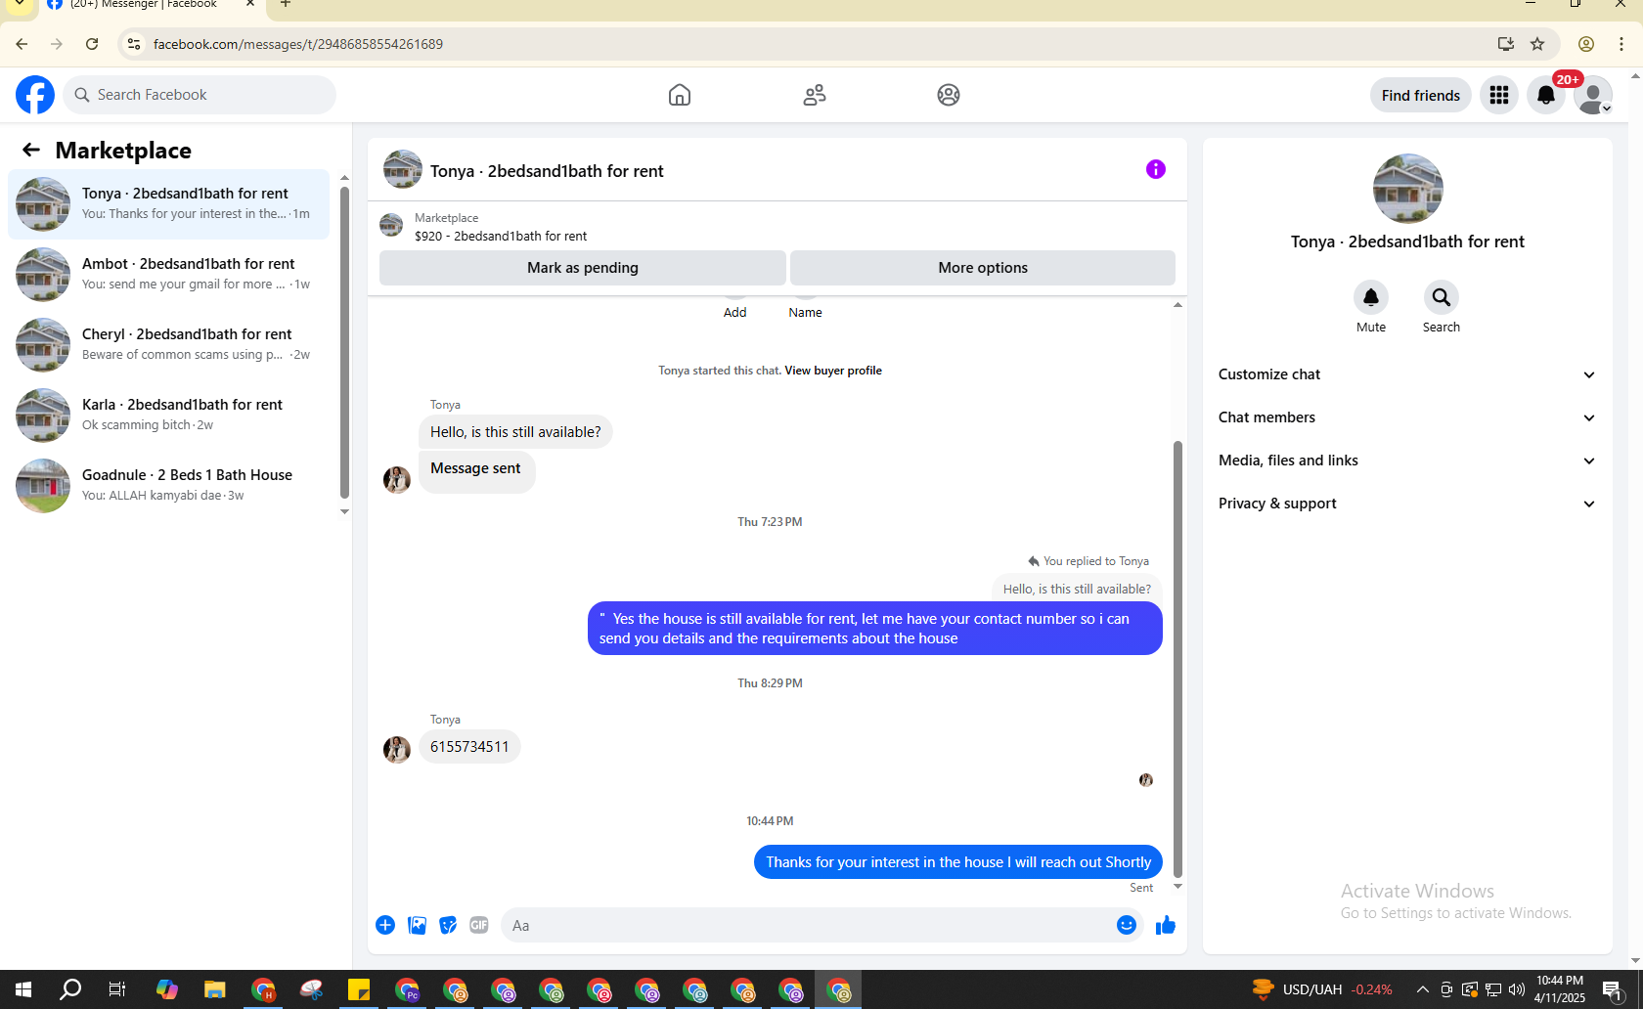Send a thumbs-up like
The height and width of the screenshot is (1009, 1643).
(1166, 925)
